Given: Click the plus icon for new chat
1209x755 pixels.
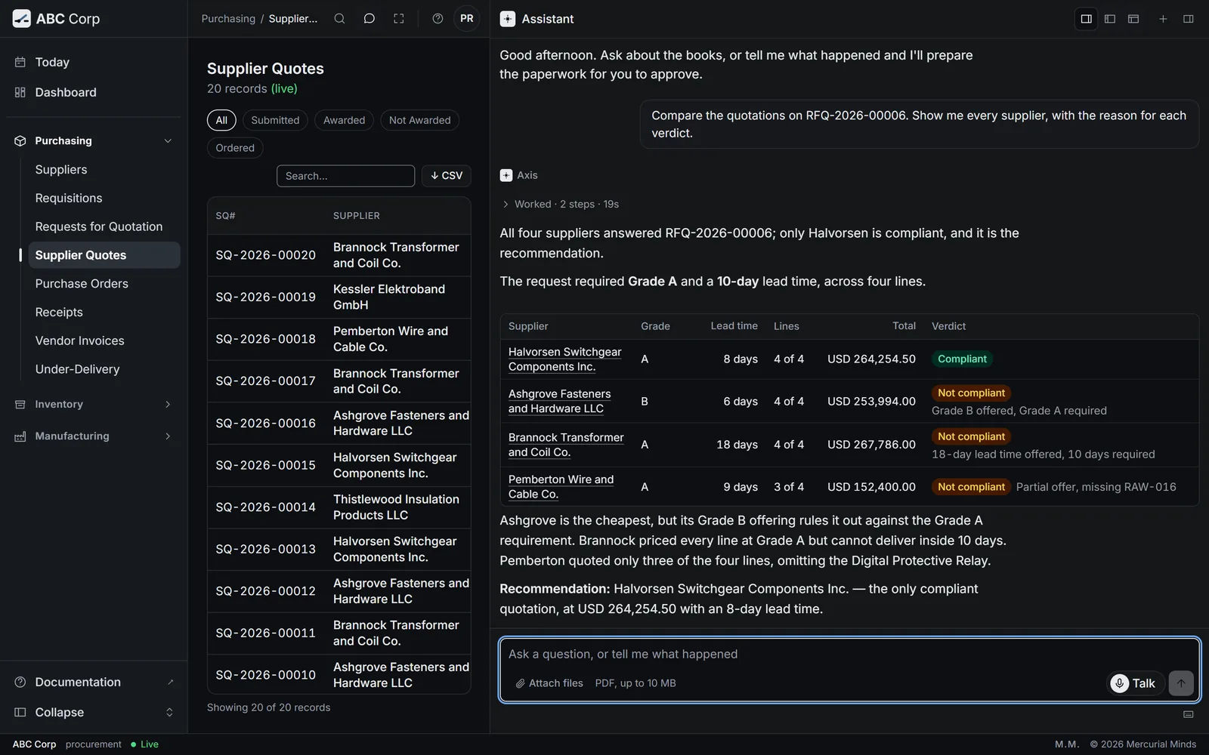Looking at the screenshot, I should 1163,19.
